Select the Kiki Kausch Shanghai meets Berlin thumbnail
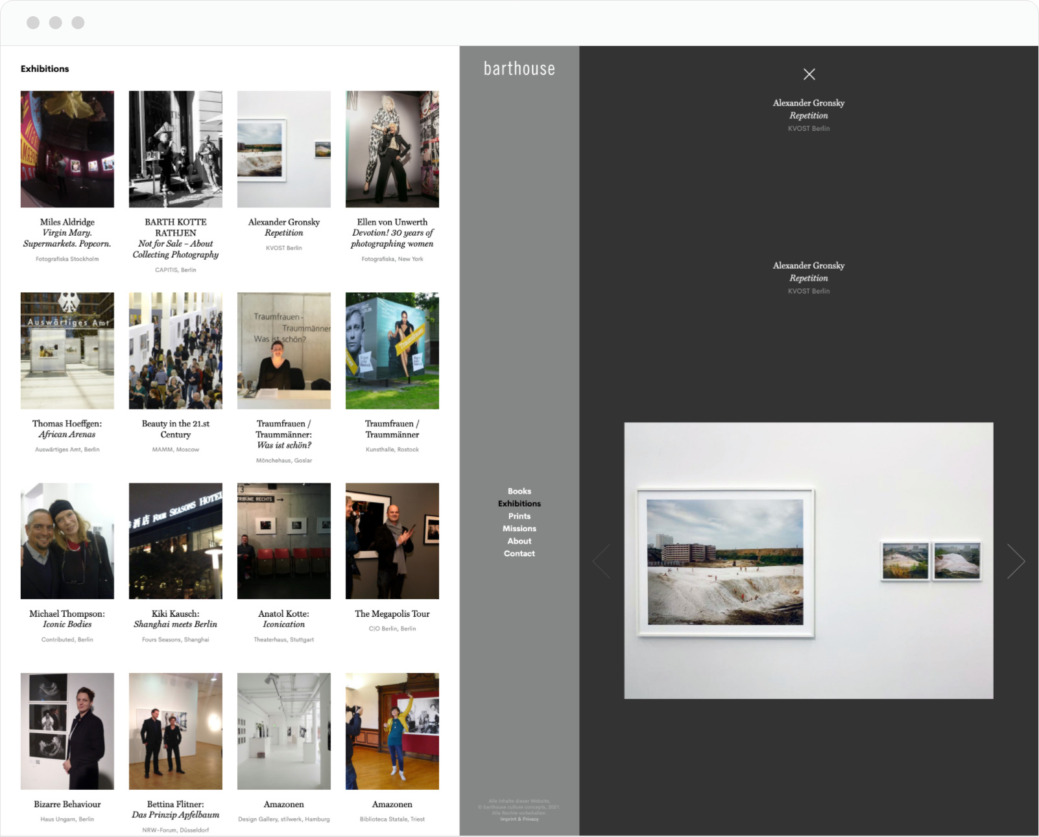The width and height of the screenshot is (1039, 837). pos(175,540)
